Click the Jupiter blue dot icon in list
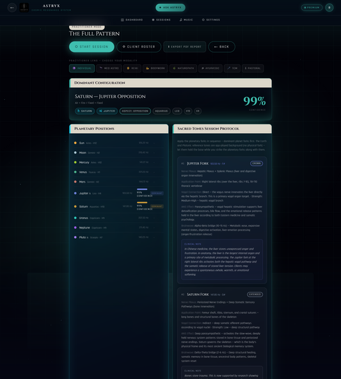Screen dimensions: 341x379 click(75, 193)
